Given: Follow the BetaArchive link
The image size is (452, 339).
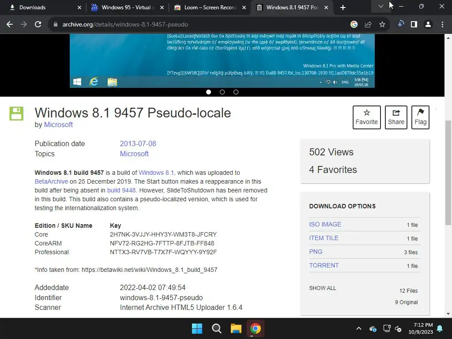Looking at the screenshot, I should point(51,181).
